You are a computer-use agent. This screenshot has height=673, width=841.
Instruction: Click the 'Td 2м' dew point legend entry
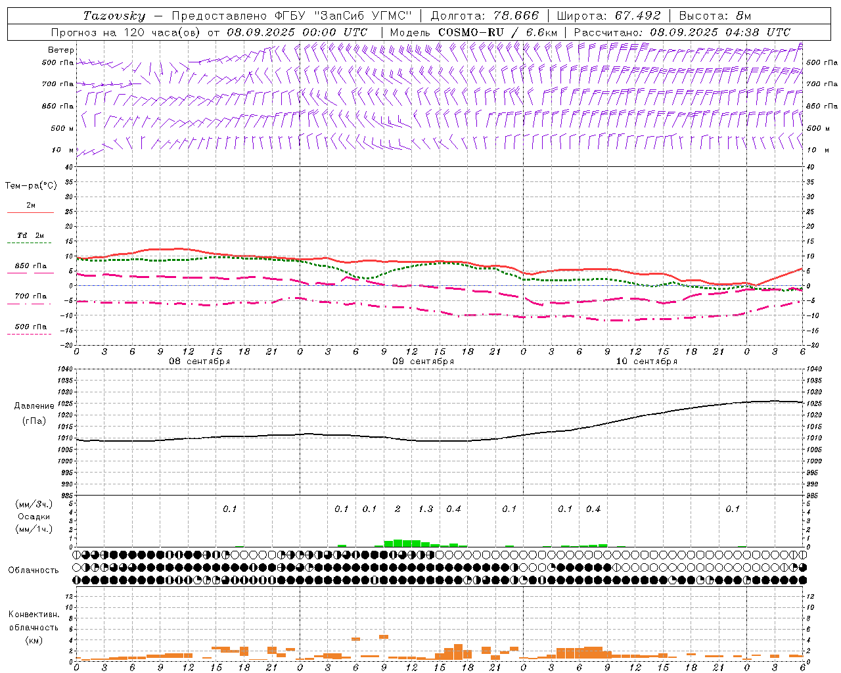[x=31, y=235]
